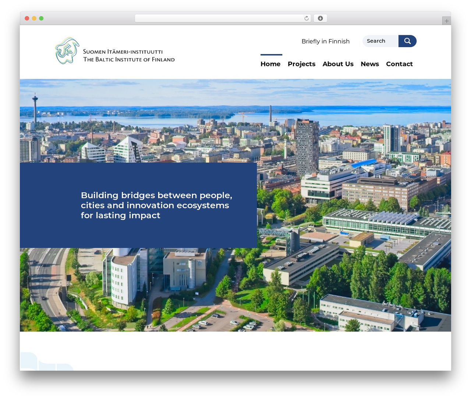Viewport: 471px width, 399px height.
Task: Follow the Briefly in Finnish link
Action: [326, 41]
